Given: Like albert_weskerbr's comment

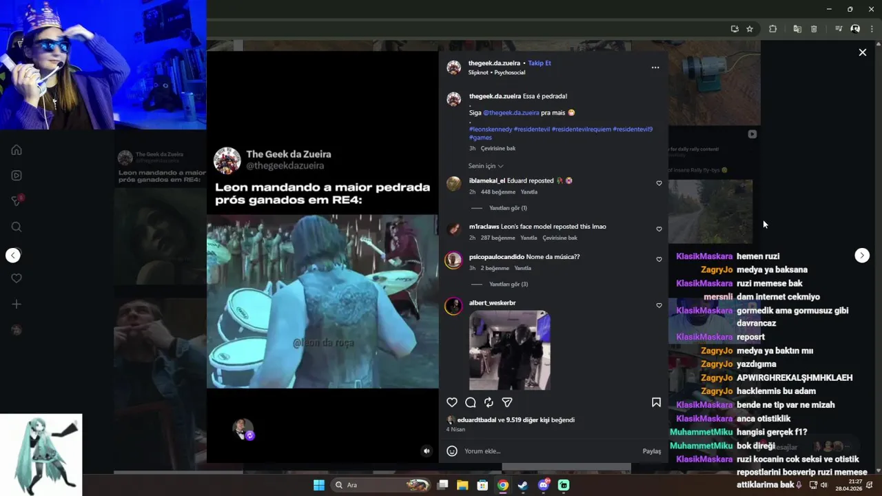Looking at the screenshot, I should tap(659, 305).
